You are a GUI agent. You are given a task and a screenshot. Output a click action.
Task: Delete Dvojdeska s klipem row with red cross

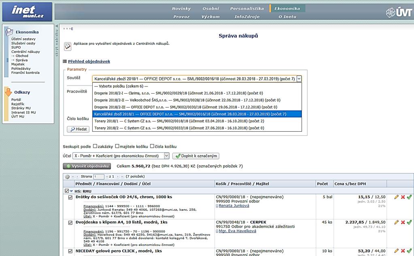point(403,222)
